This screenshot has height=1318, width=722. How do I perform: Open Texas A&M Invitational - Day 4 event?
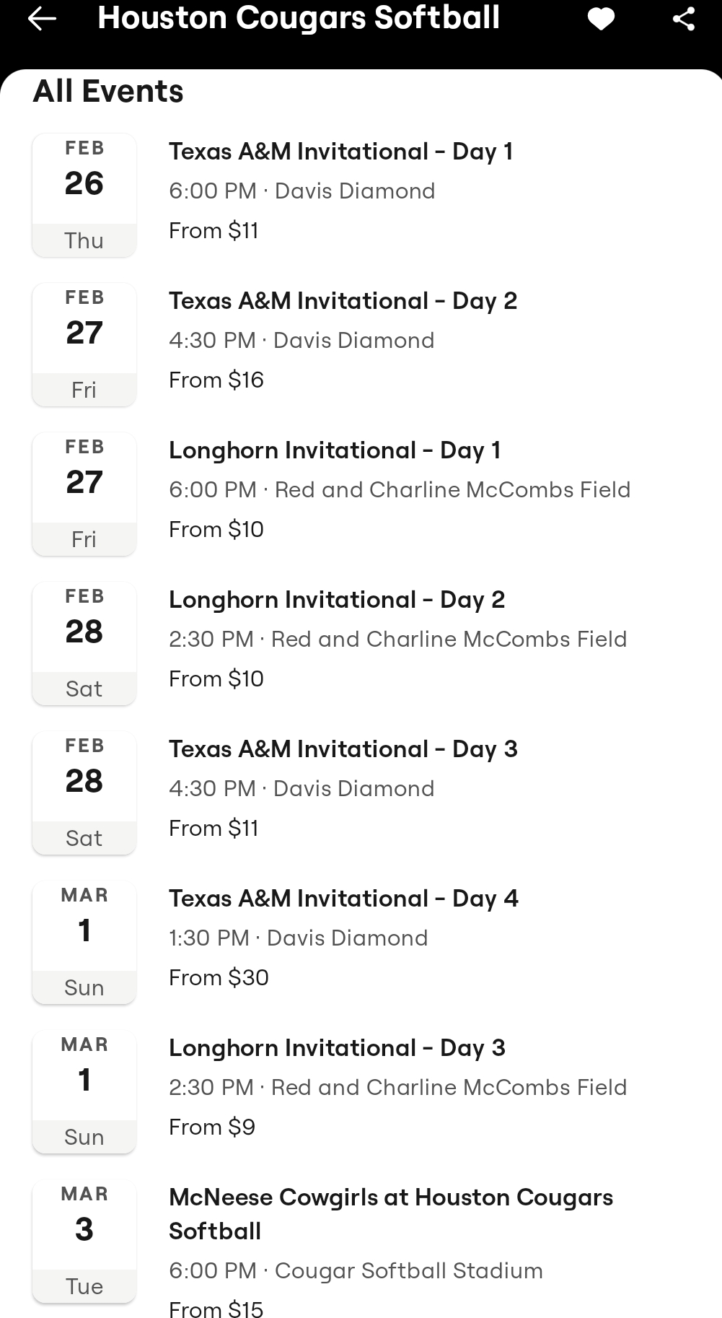pyautogui.click(x=343, y=899)
